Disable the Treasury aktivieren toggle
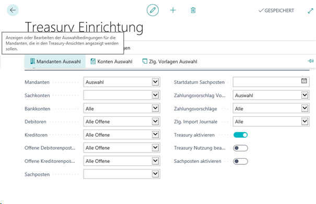This screenshot has height=204, width=316. 240,135
